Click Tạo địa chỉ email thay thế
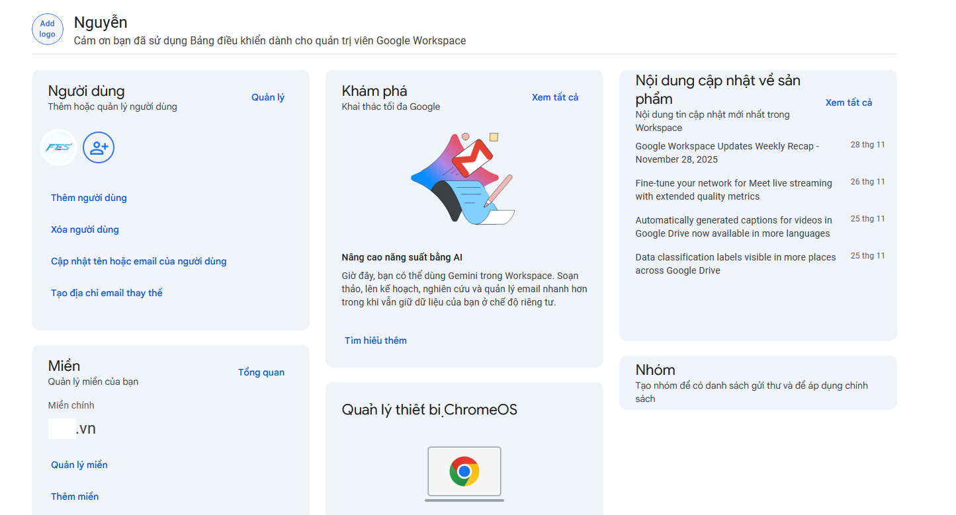 (x=107, y=293)
